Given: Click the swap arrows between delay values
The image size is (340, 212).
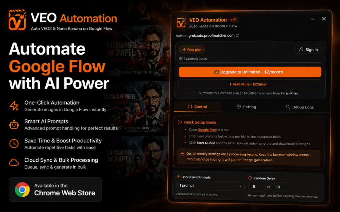Looking at the screenshot, I should (x=268, y=187).
